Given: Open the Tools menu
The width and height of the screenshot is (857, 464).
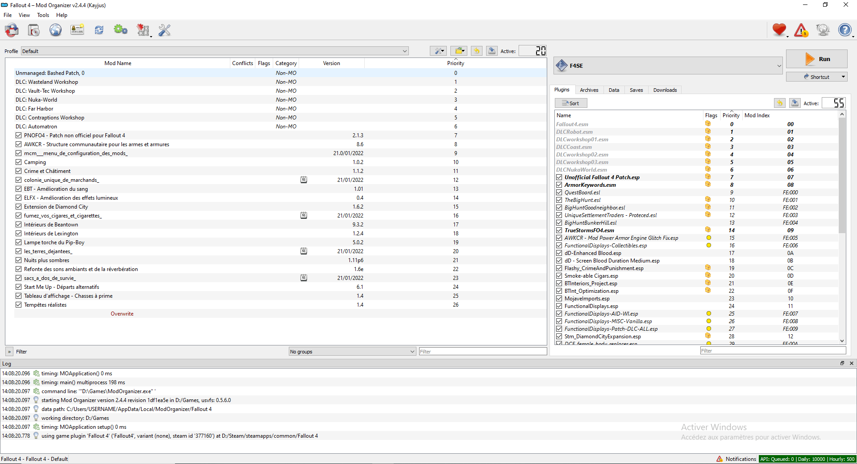Looking at the screenshot, I should (x=43, y=15).
